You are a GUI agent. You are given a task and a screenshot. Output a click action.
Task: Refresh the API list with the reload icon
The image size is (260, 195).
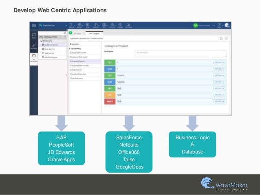[x=221, y=38]
